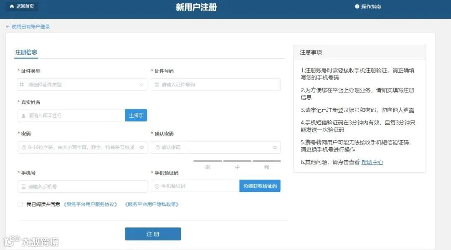The height and width of the screenshot is (250, 451).
Task: Click note 5.携号转网用户 text
Action: [356, 146]
